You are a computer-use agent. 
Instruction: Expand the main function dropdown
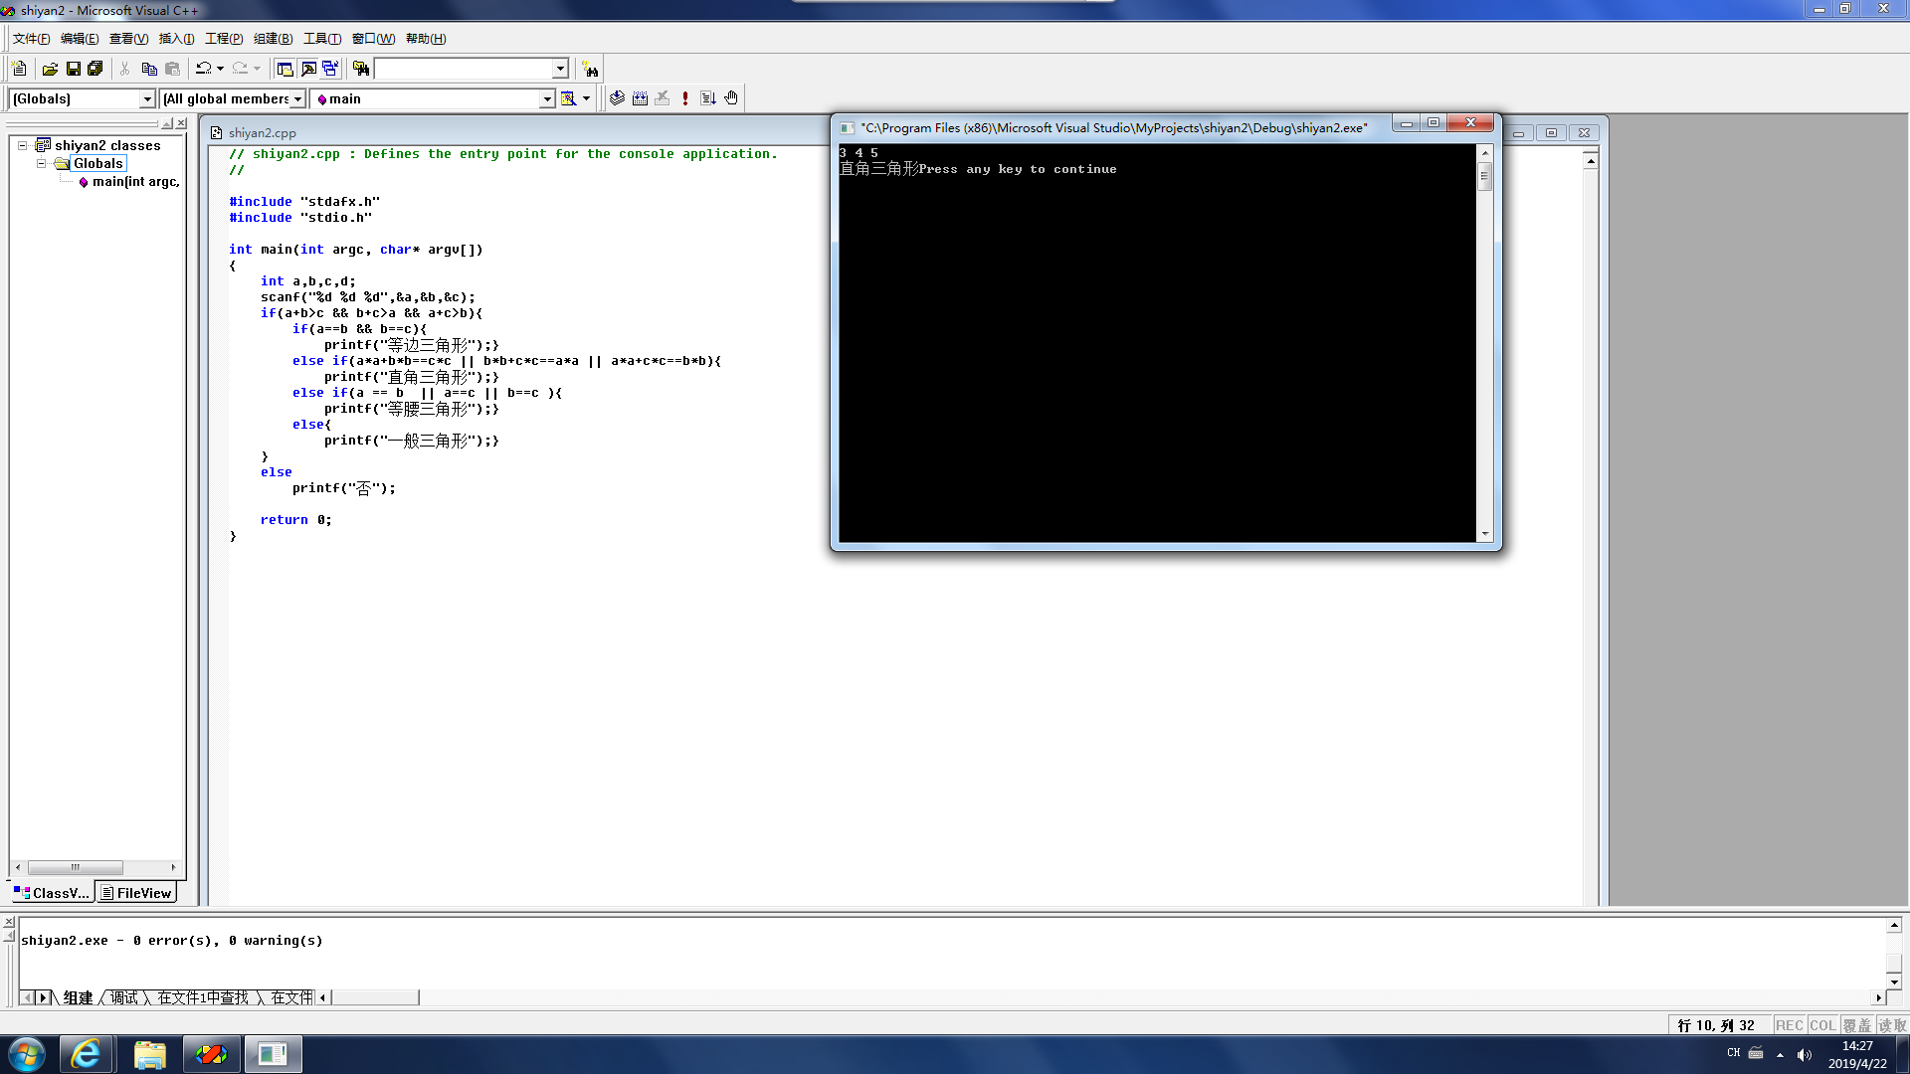pos(546,98)
